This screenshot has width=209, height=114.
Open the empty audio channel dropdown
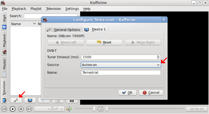pos(43,109)
